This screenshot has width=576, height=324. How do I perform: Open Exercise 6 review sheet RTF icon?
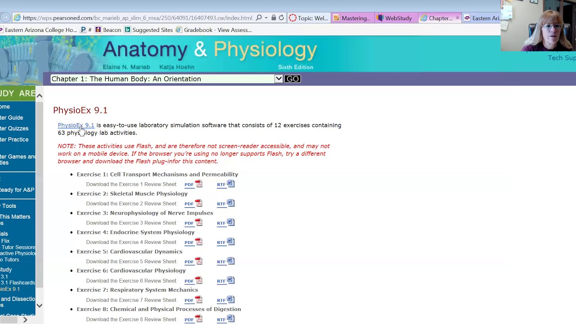click(230, 280)
